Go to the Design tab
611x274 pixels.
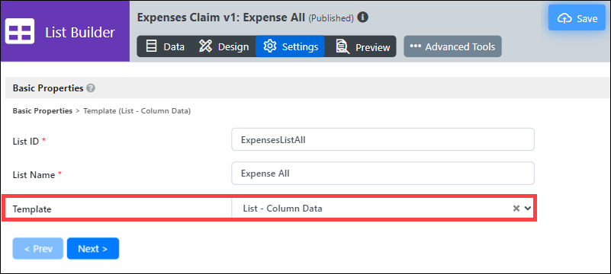(223, 46)
